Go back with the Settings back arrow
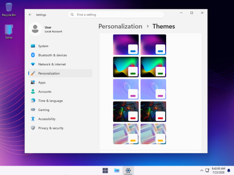The height and width of the screenshot is (175, 234). [30, 14]
